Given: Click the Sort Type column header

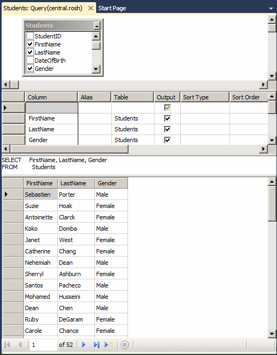Looking at the screenshot, I should [x=205, y=97].
